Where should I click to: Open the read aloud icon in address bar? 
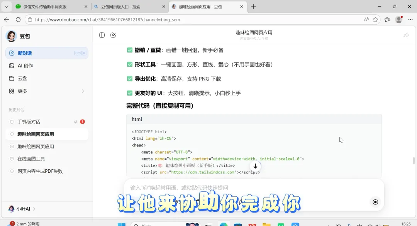coord(366,20)
